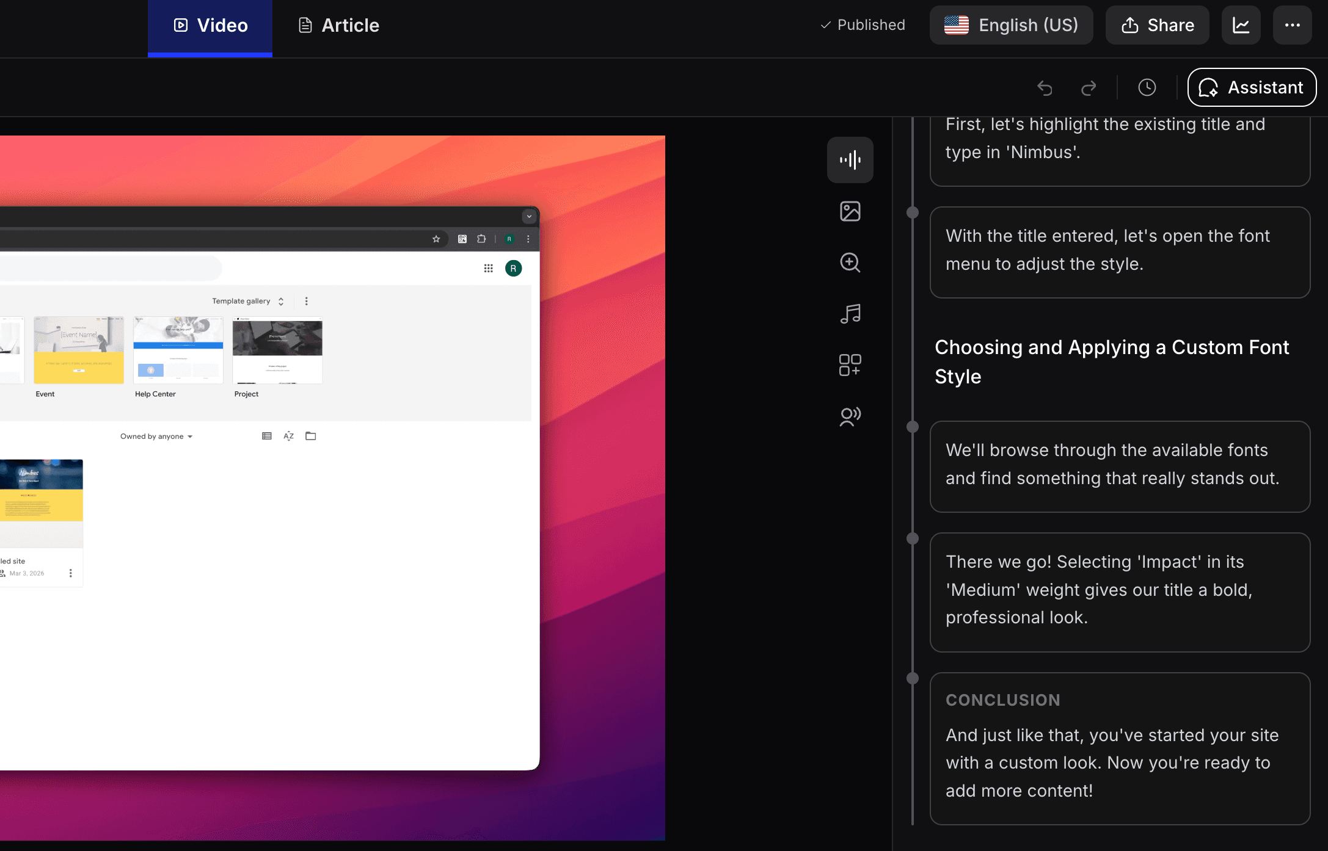Click the redo arrow icon
1328x851 pixels.
1089,88
